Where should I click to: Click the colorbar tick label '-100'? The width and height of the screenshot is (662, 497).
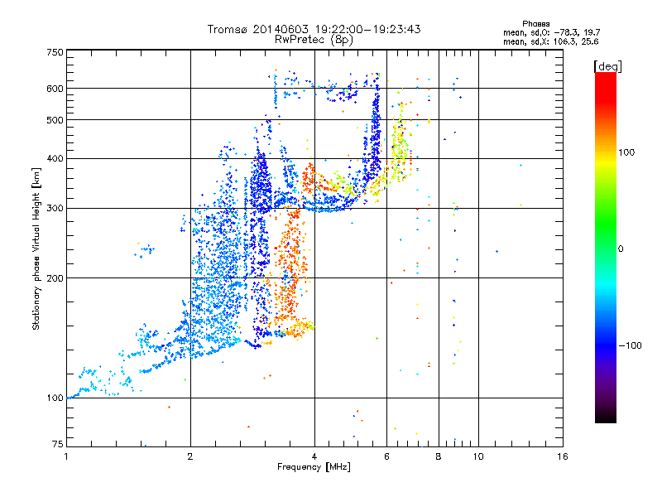pos(630,345)
